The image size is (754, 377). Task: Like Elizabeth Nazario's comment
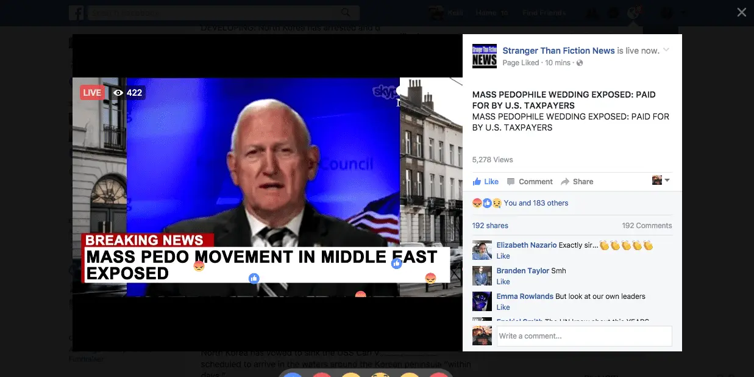click(x=503, y=256)
